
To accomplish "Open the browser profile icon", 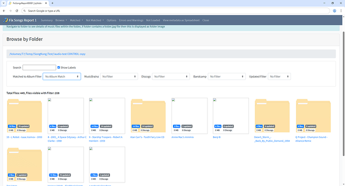I will click(x=334, y=11).
